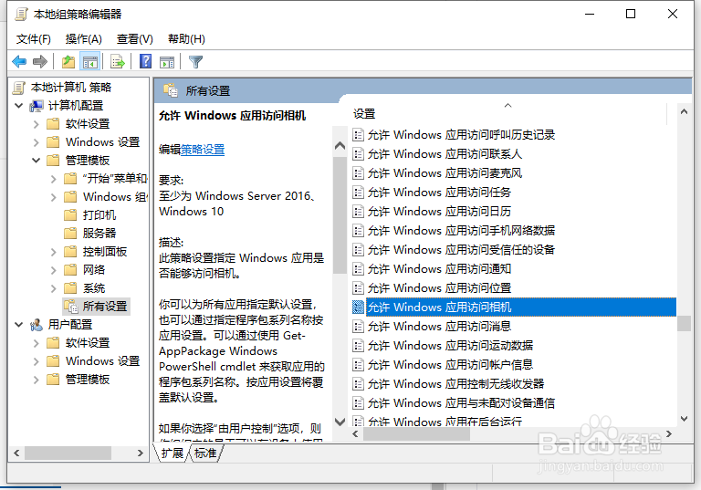Select 所有设置 in the tree

click(x=105, y=307)
